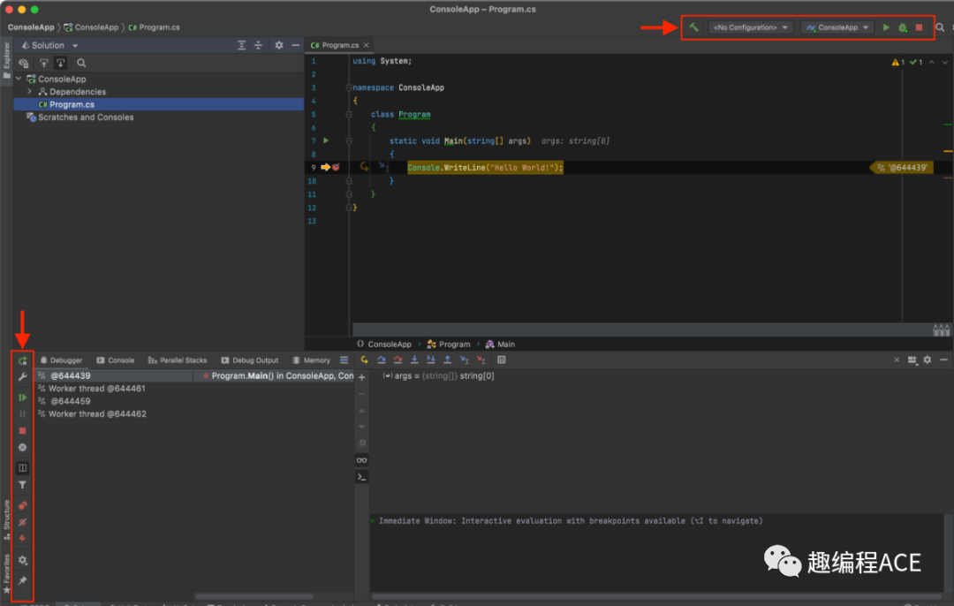
Task: Open the ConsoleApp run target dropdown
Action: [837, 27]
